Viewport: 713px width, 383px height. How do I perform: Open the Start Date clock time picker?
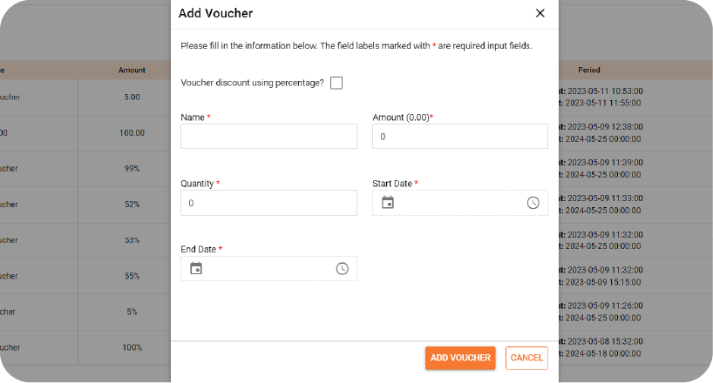(x=533, y=203)
